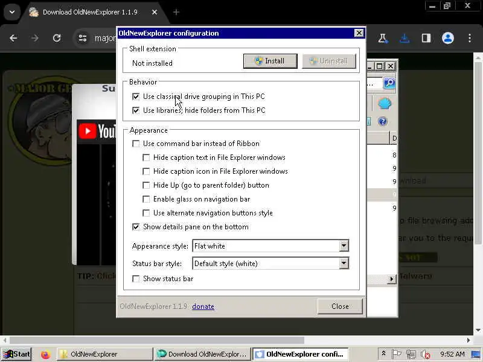Show browser downloads icon
483x362 pixels.
point(405,38)
